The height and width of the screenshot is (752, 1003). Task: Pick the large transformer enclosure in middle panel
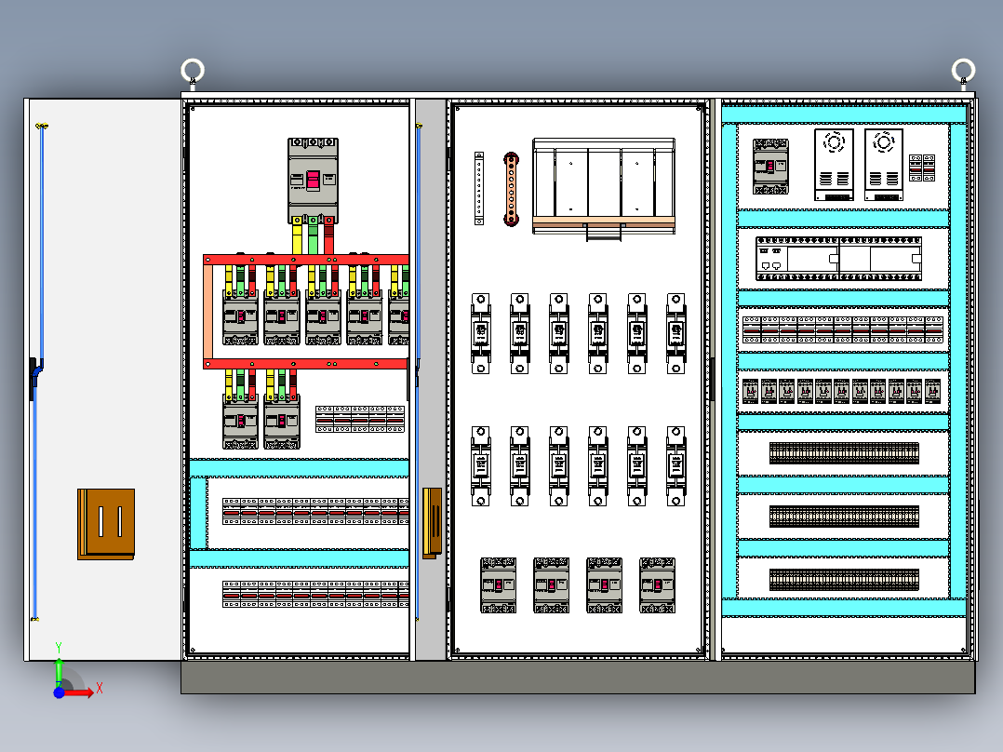coord(604,185)
